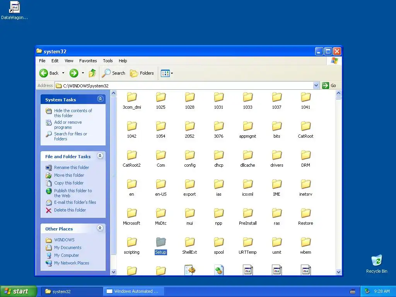The width and height of the screenshot is (396, 297).
Task: Toggle the Folders tree pane
Action: tap(142, 73)
